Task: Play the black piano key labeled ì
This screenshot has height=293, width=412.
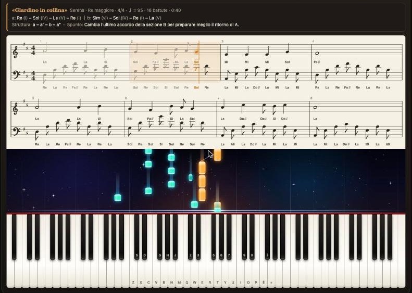Action: pos(267,237)
